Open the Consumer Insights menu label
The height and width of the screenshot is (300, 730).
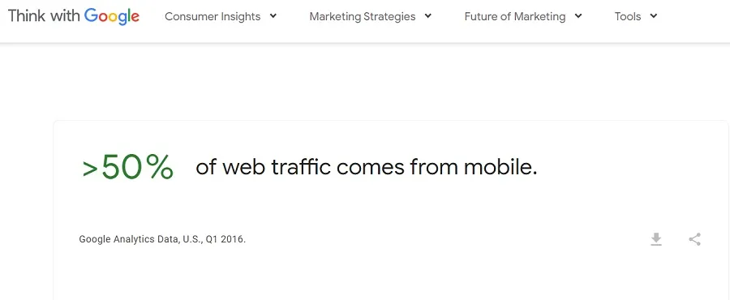(x=213, y=17)
